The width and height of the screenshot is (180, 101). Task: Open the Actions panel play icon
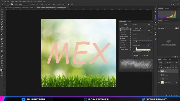tap(156, 12)
